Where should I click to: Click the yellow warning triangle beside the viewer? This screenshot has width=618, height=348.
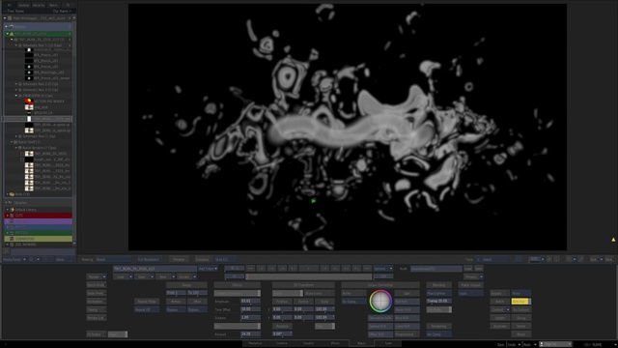[613, 240]
